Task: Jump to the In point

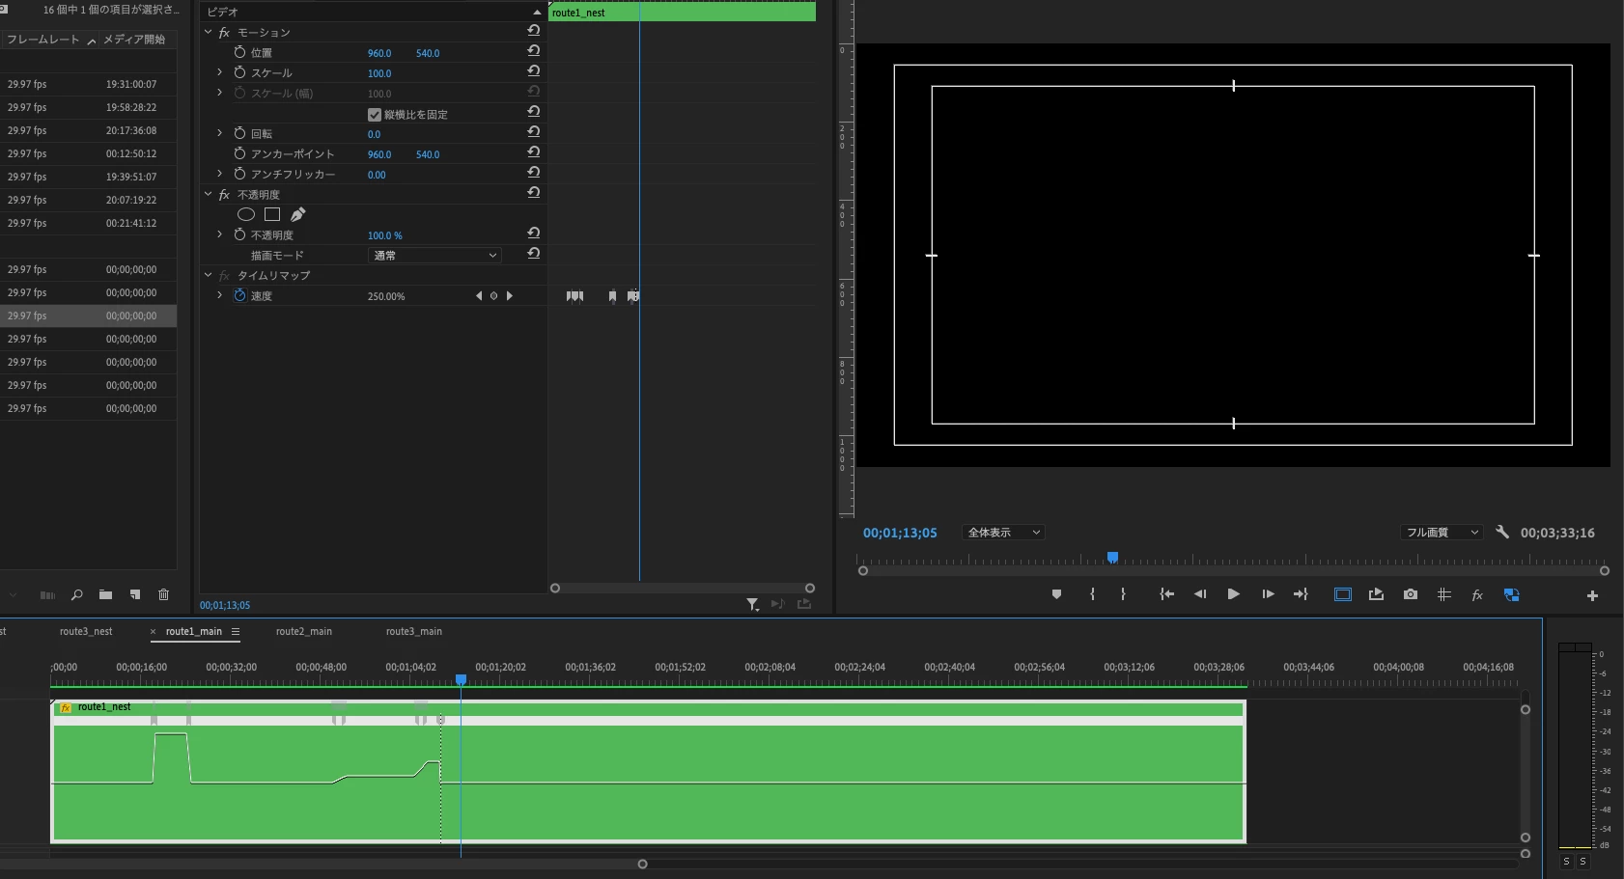Action: click(1166, 594)
